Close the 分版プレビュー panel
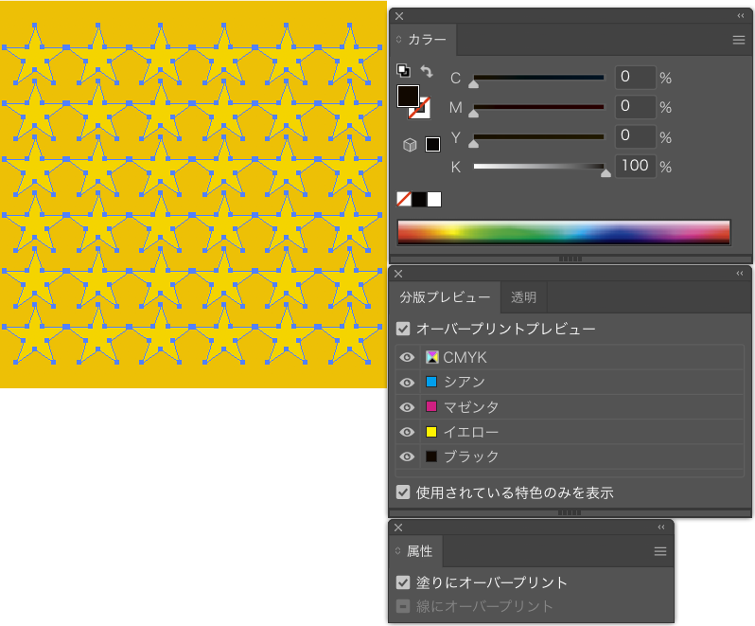Image resolution: width=755 pixels, height=626 pixels. point(398,274)
